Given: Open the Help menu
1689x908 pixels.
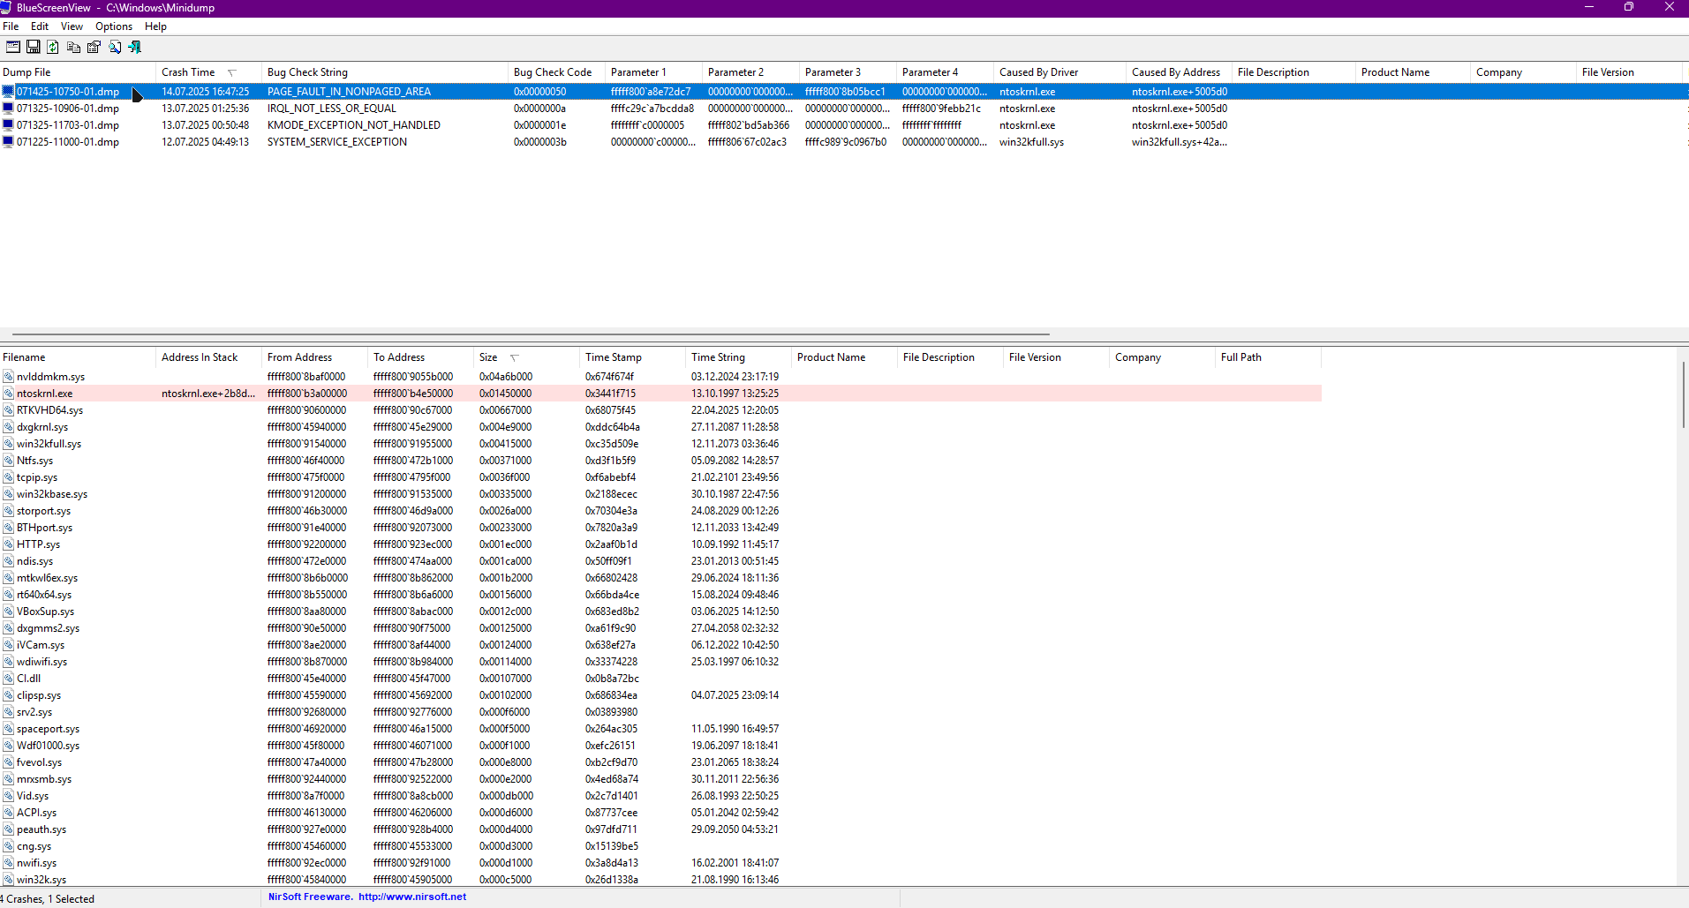Looking at the screenshot, I should 155,26.
